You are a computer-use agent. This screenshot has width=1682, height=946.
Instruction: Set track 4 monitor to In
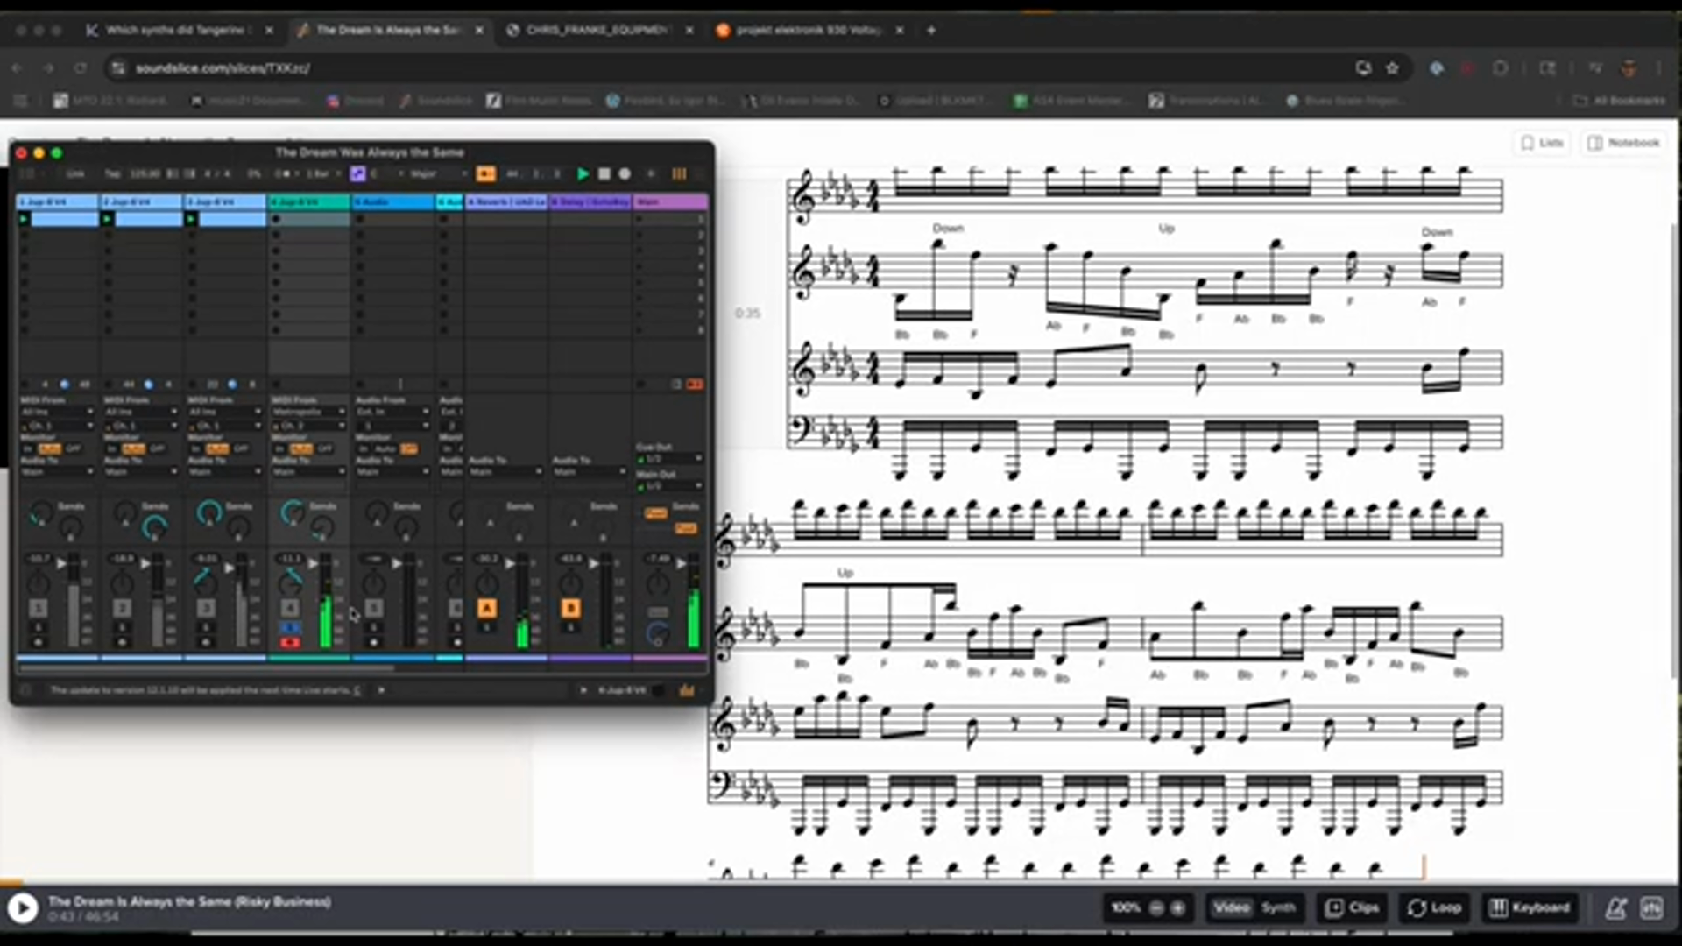(279, 448)
